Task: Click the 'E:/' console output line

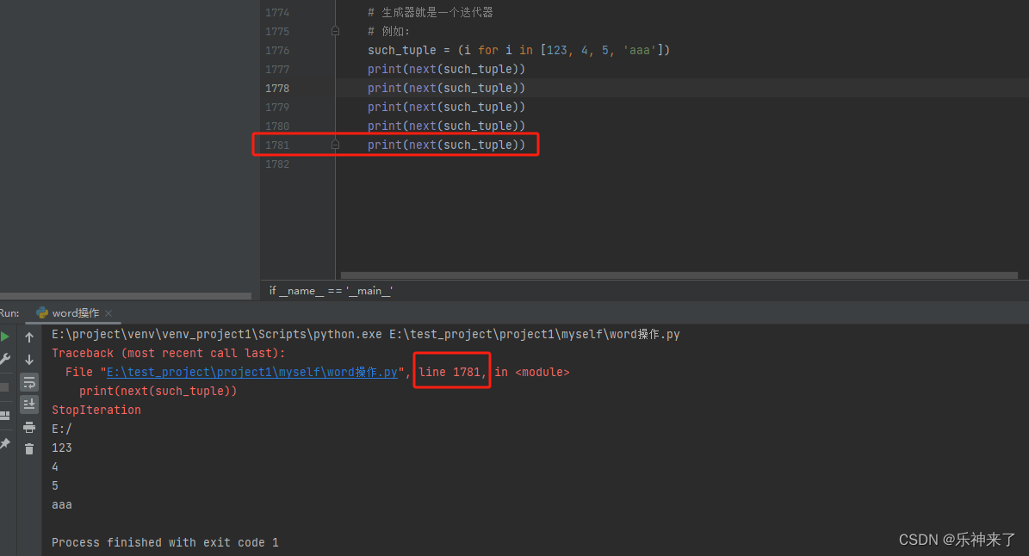Action: point(62,429)
